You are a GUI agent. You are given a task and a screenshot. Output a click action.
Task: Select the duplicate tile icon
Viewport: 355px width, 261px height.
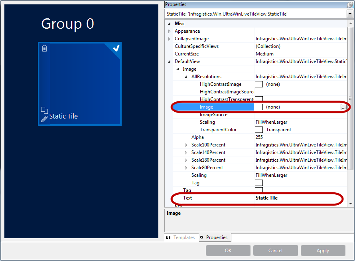pos(44,111)
